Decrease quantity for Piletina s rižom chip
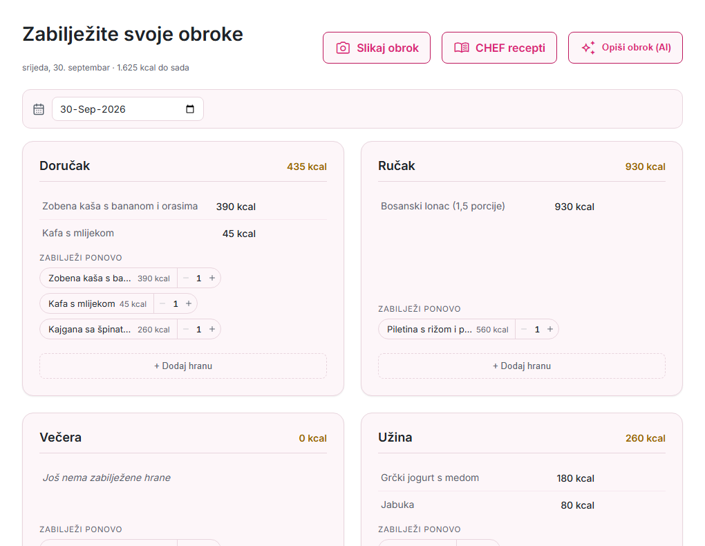Viewport: 705px width, 546px height. click(x=524, y=329)
